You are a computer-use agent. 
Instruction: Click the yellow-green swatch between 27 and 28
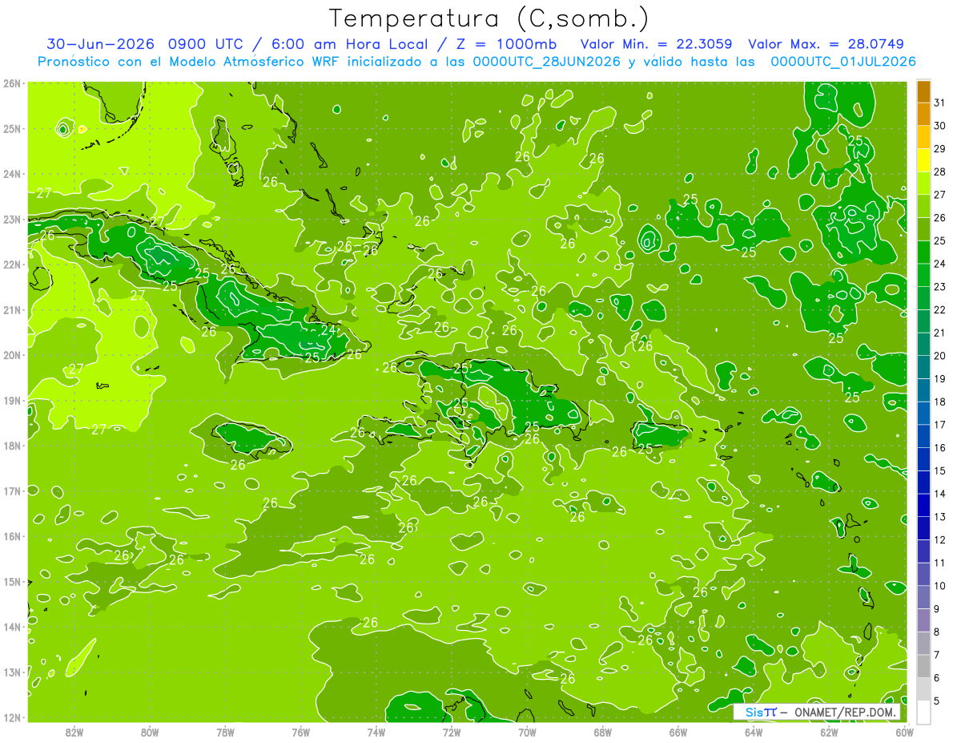click(x=923, y=184)
